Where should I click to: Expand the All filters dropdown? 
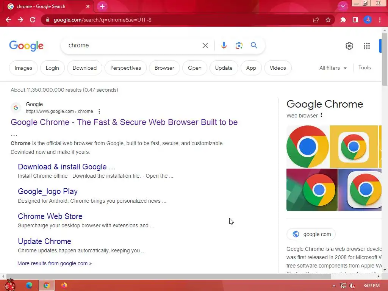[333, 68]
